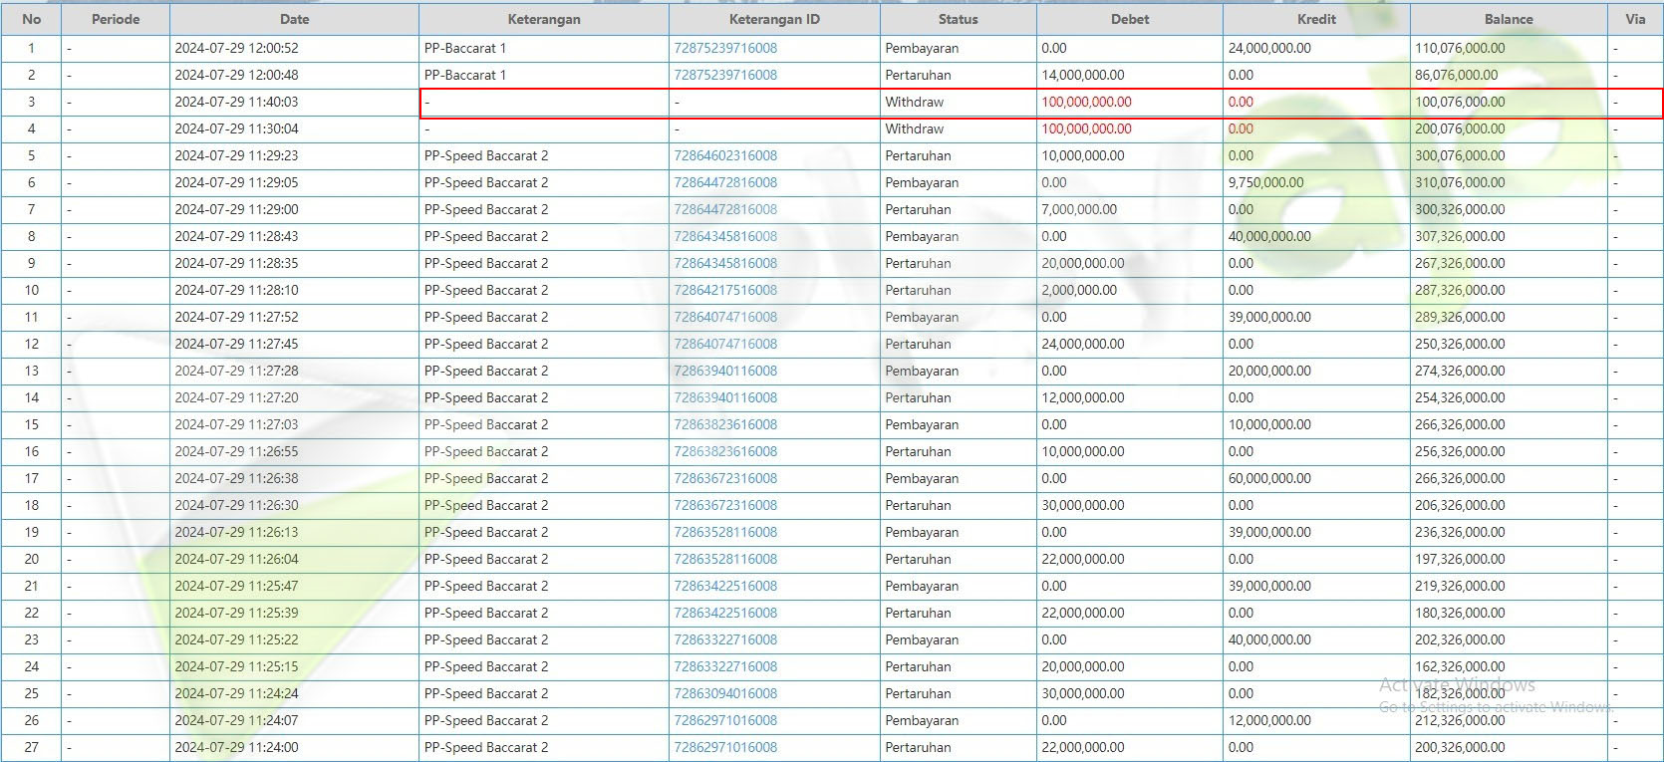Click the 72863672316008 link in row 17
1664x762 pixels.
[x=725, y=478]
